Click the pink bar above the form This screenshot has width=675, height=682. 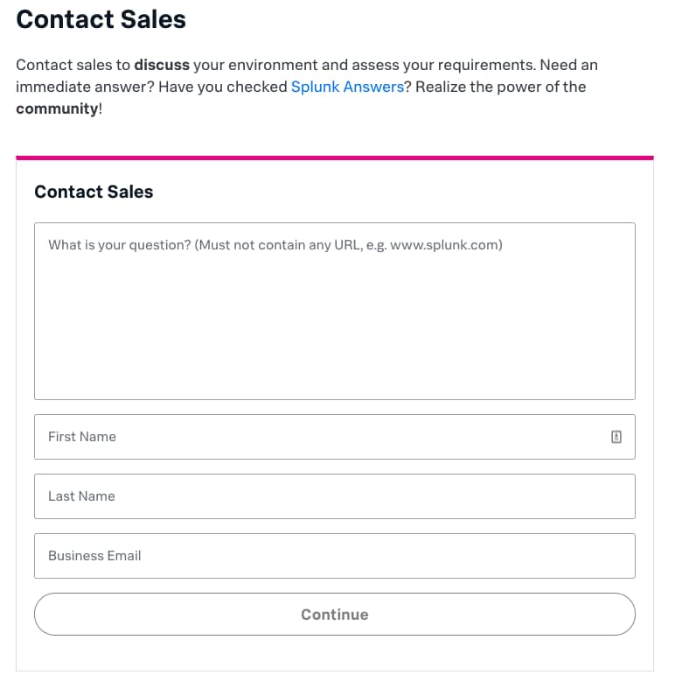coord(335,158)
